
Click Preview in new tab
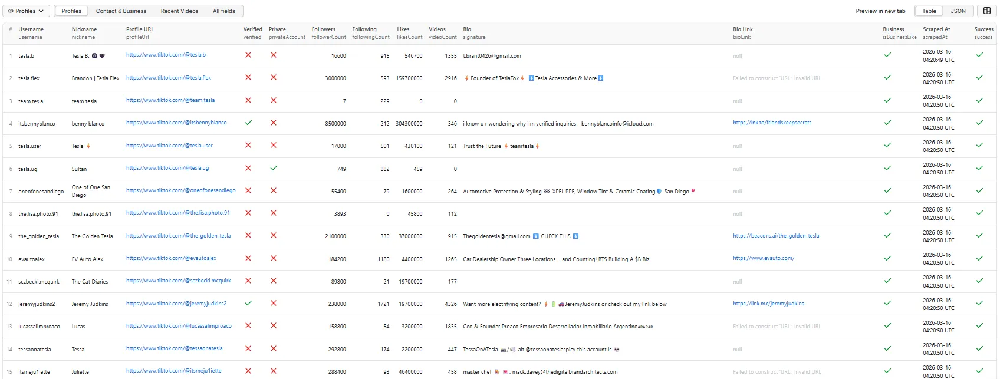click(x=880, y=11)
